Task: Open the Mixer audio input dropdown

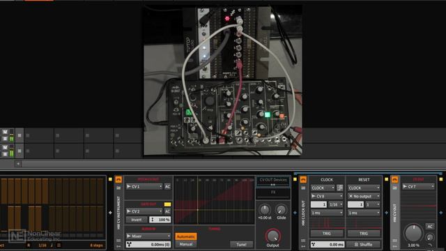Action: (148, 236)
